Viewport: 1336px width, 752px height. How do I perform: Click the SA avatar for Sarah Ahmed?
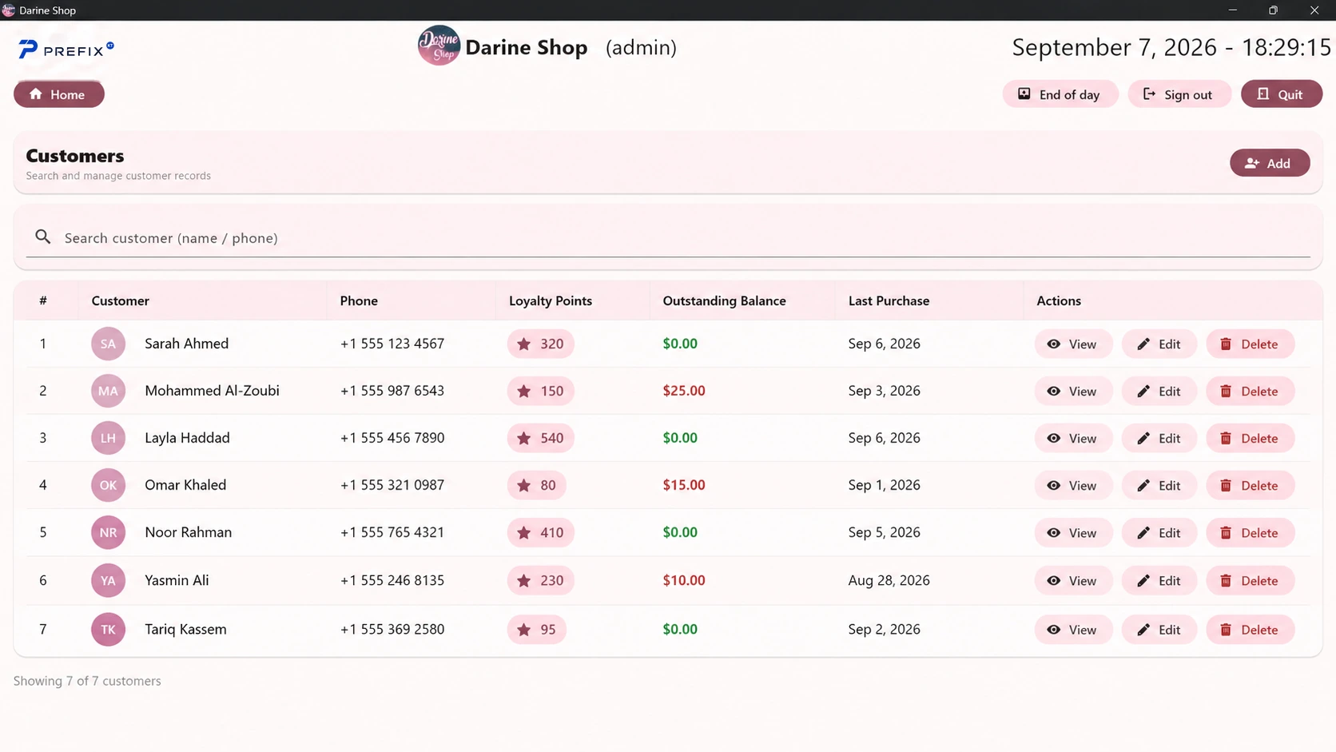click(108, 344)
